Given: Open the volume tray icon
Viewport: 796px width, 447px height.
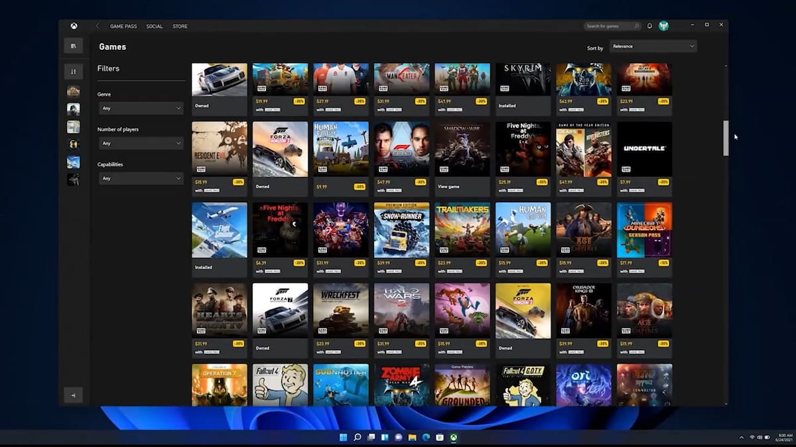Looking at the screenshot, I should tap(761, 438).
